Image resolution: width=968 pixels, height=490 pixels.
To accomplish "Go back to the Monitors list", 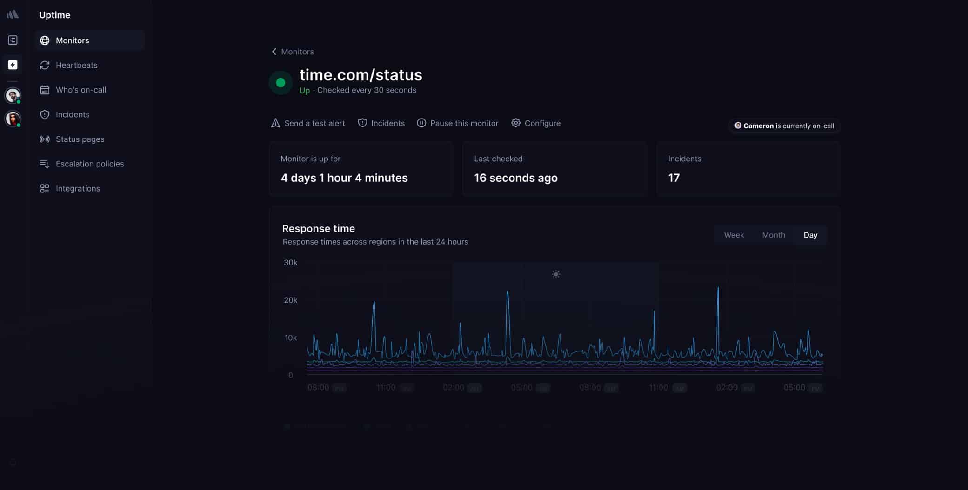I will 293,52.
